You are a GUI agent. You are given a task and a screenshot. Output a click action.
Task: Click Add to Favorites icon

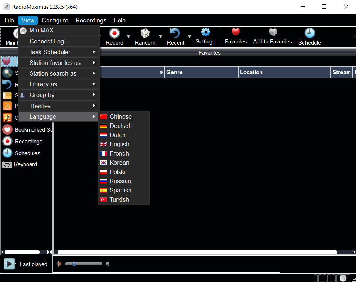pyautogui.click(x=273, y=32)
